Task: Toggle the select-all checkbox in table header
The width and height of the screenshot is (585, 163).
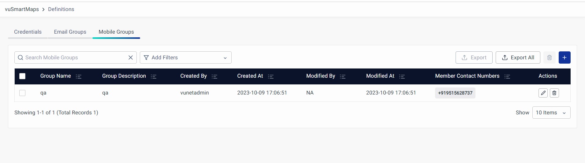Action: (22, 76)
